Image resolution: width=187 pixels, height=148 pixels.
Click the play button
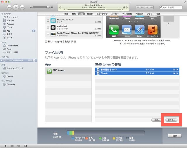coord(16,7)
